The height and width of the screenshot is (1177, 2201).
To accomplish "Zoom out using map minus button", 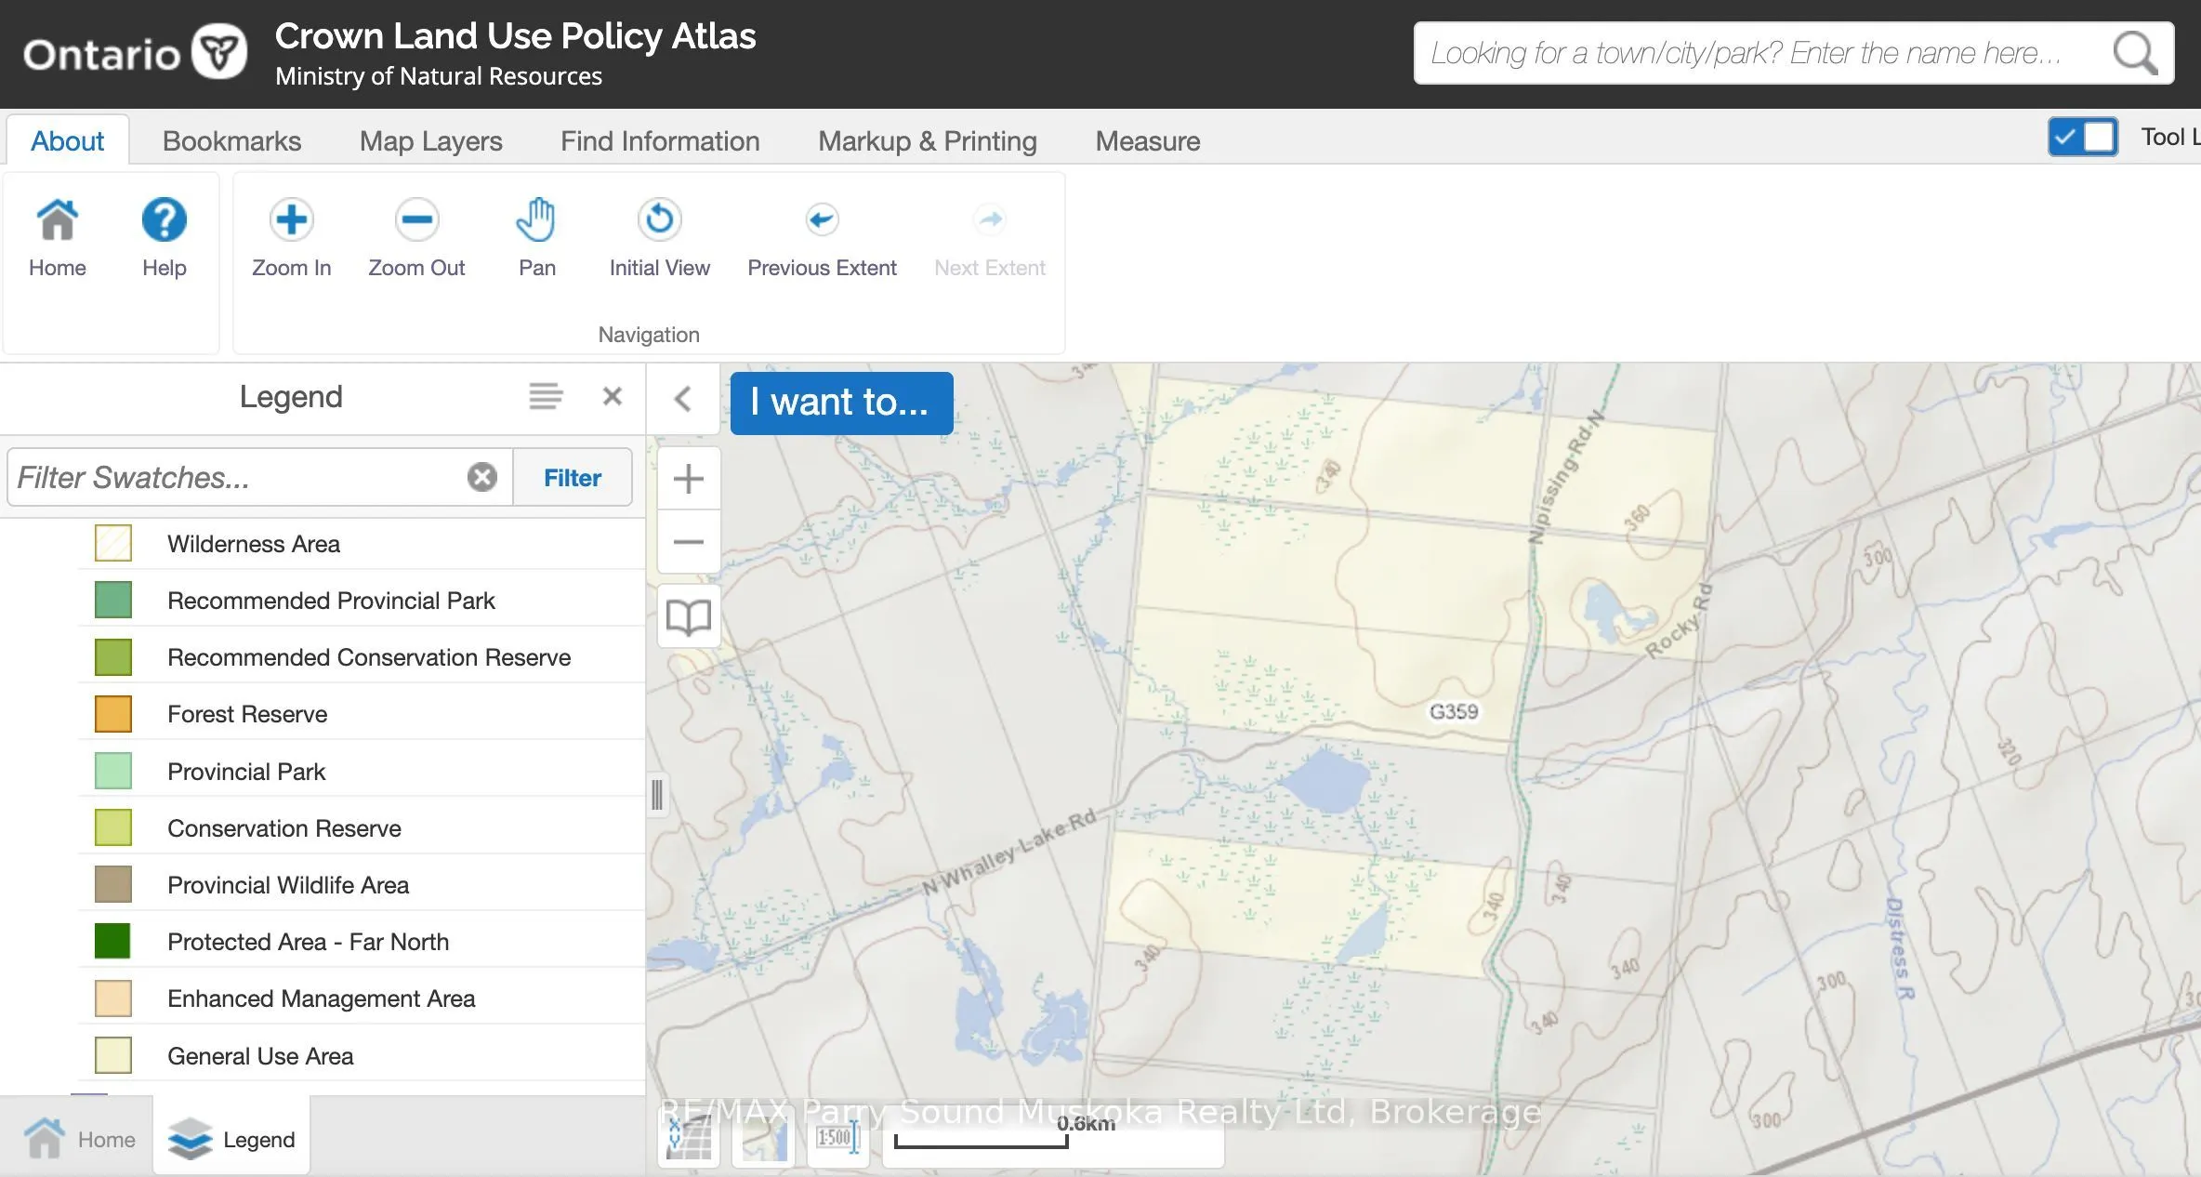I will pyautogui.click(x=688, y=541).
